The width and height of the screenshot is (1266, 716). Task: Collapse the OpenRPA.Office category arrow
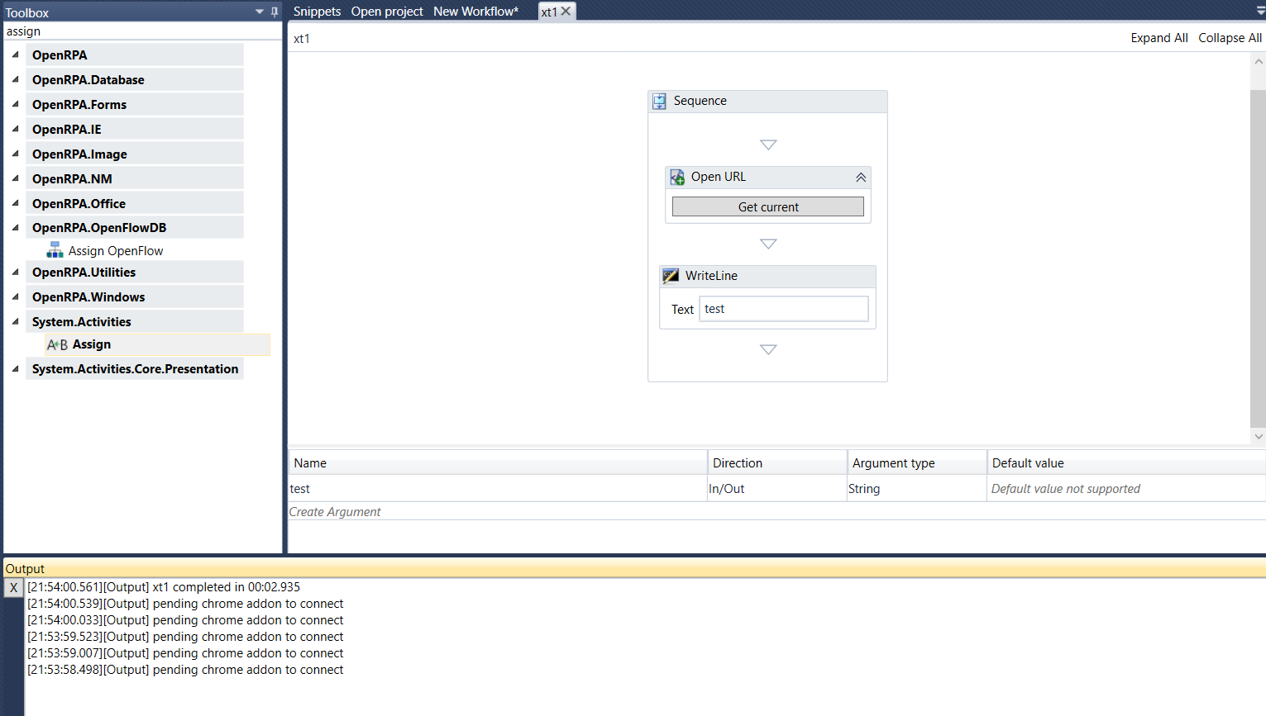(15, 203)
